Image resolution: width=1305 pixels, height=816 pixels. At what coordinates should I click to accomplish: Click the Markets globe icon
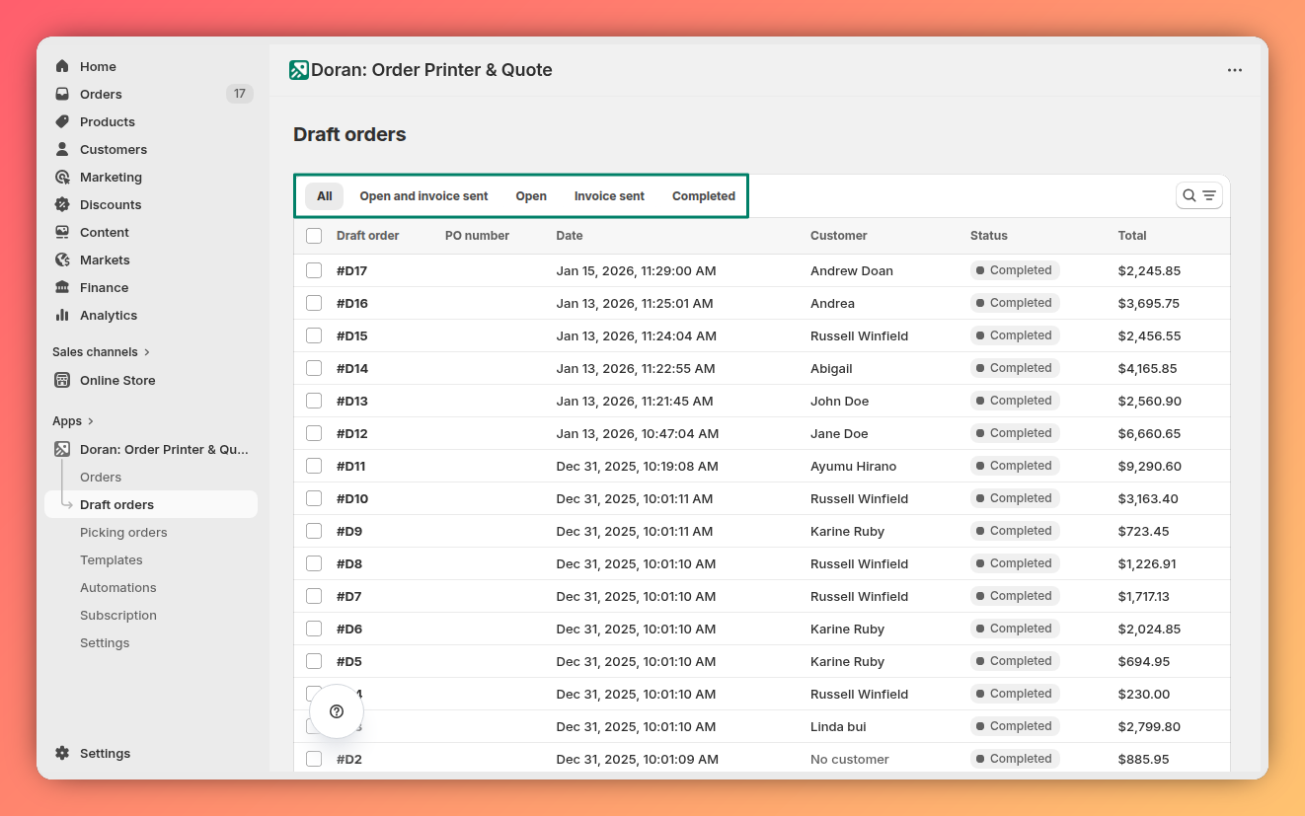[62, 260]
